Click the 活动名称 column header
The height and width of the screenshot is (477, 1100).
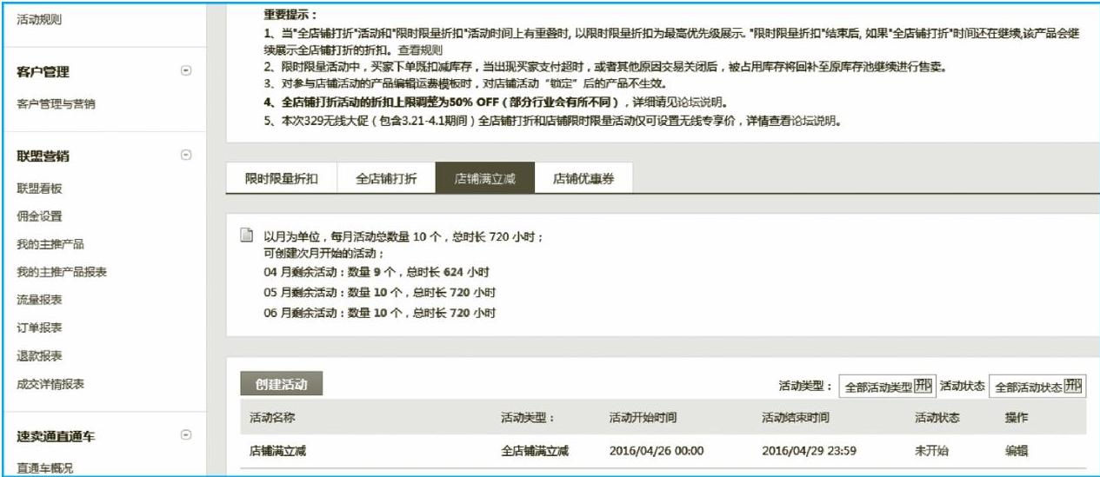click(272, 418)
